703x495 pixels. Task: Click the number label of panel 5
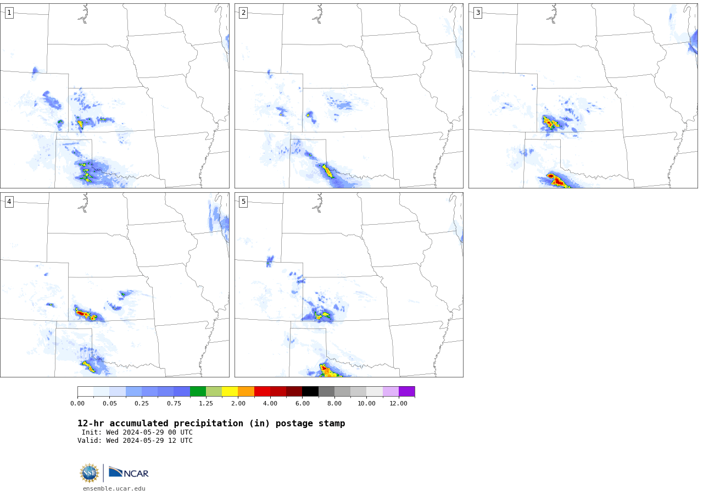(x=243, y=202)
